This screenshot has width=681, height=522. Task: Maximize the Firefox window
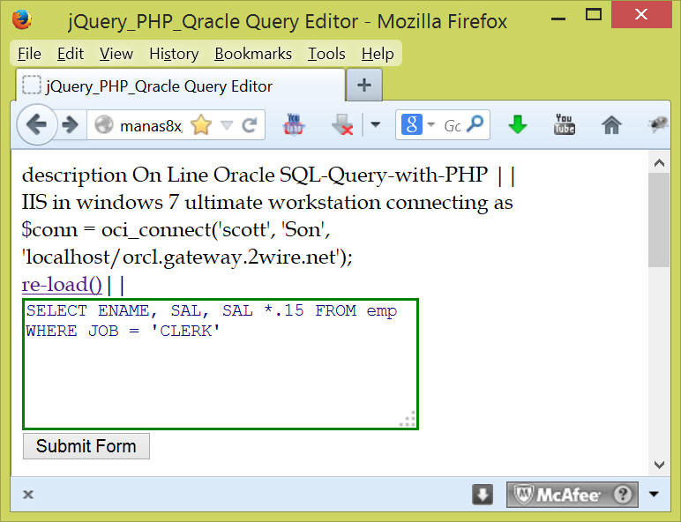pos(594,15)
